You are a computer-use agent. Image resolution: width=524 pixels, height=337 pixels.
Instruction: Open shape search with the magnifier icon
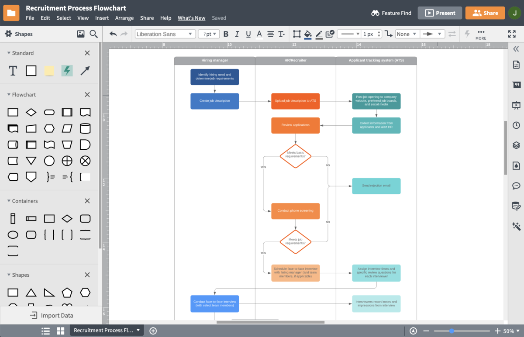click(x=93, y=34)
